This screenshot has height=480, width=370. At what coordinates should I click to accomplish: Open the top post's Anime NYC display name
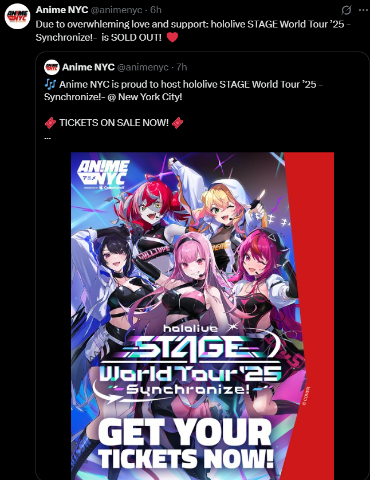(x=62, y=10)
